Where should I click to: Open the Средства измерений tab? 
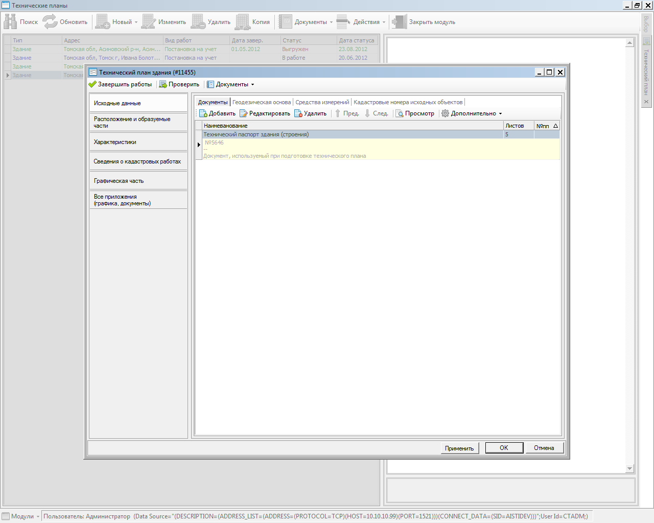pyautogui.click(x=322, y=102)
